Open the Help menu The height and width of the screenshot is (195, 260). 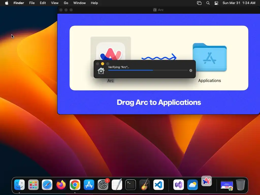[94, 3]
